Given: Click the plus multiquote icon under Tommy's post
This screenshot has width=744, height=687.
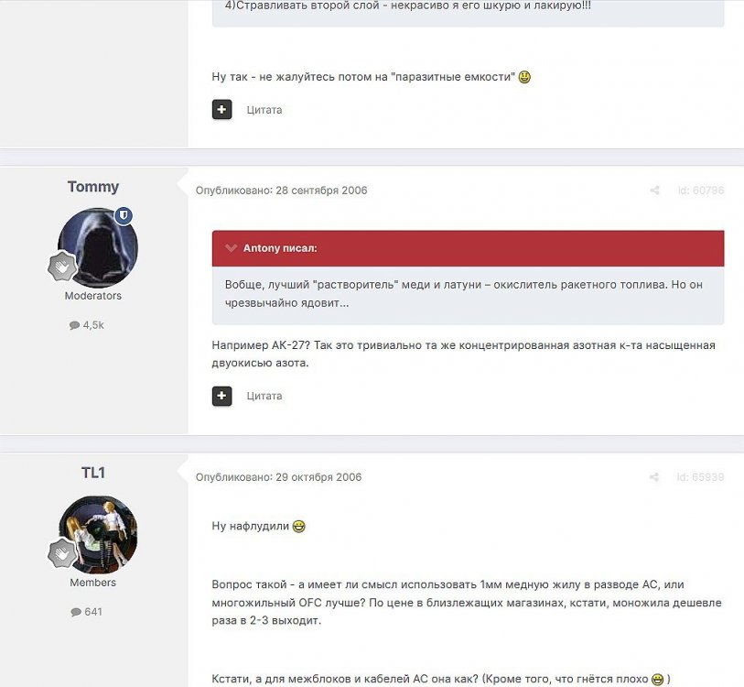Looking at the screenshot, I should (221, 396).
